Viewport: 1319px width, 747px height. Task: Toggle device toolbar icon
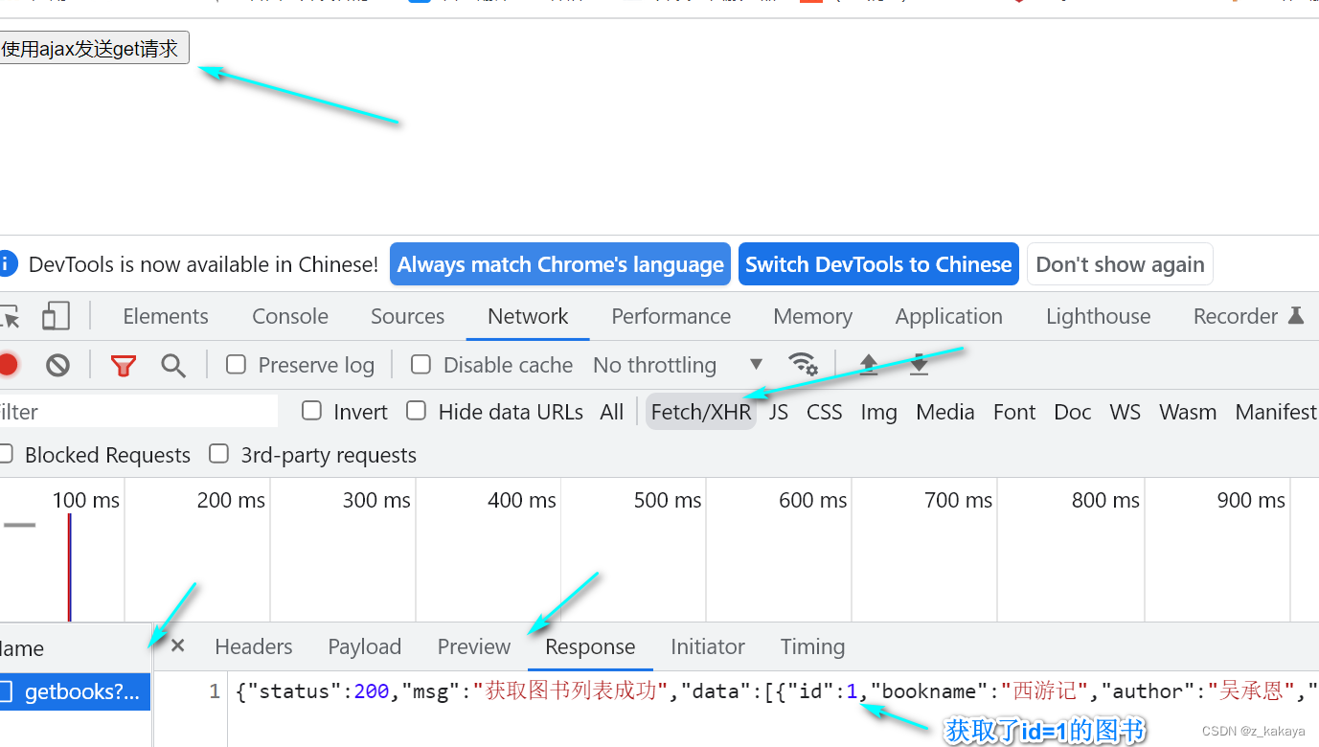coord(57,316)
